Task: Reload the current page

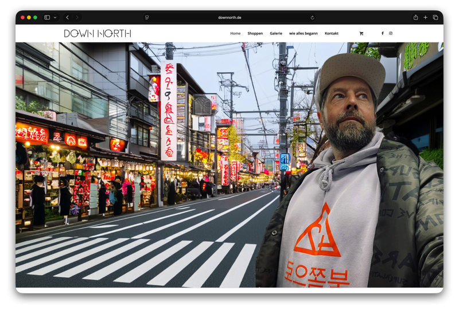Action: tap(312, 18)
